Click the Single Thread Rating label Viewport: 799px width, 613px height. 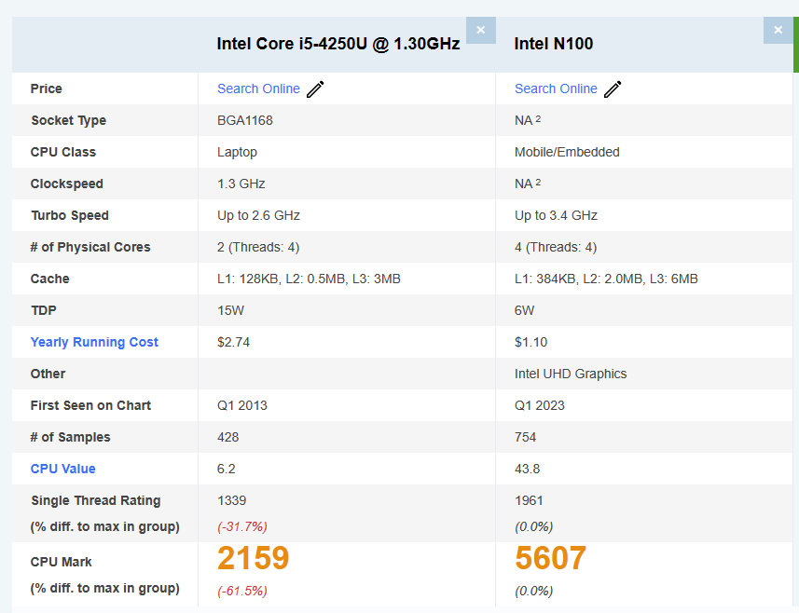(x=96, y=500)
